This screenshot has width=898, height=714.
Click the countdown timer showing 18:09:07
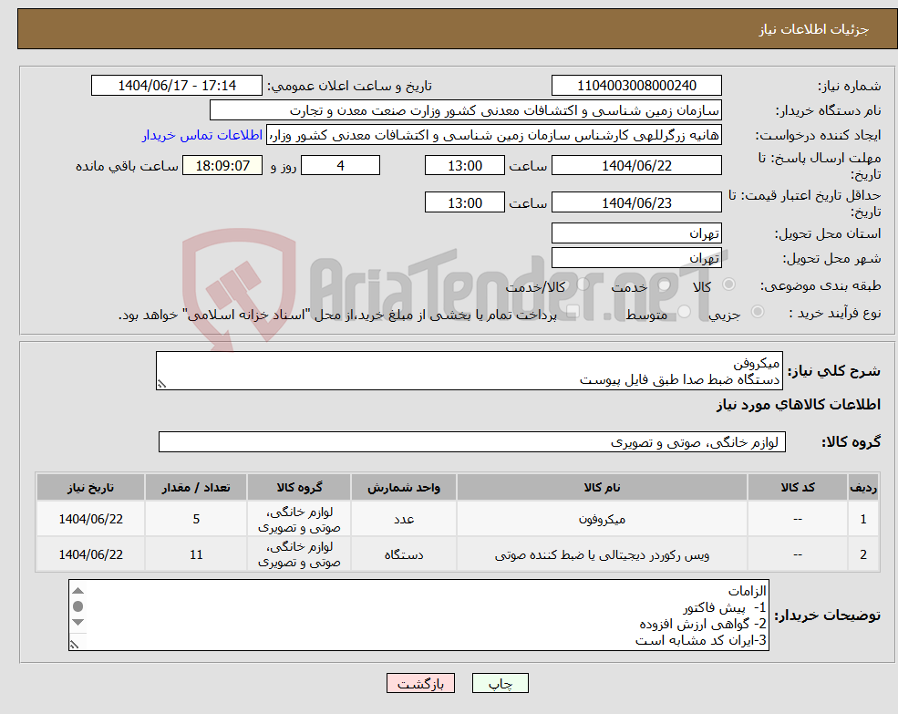point(222,165)
